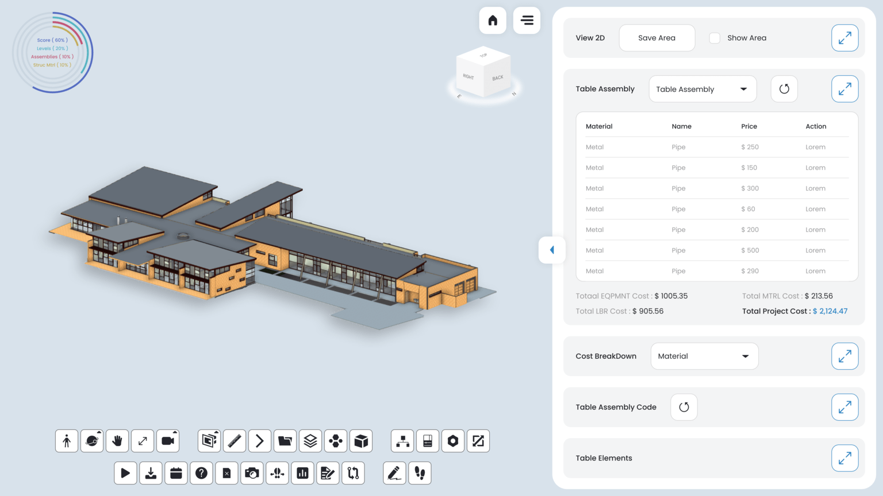Collapse the right side panel arrow
883x496 pixels.
click(x=552, y=250)
